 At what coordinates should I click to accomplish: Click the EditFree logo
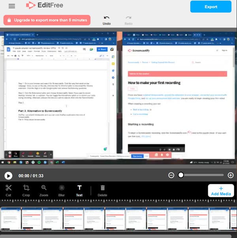pos(45,5)
